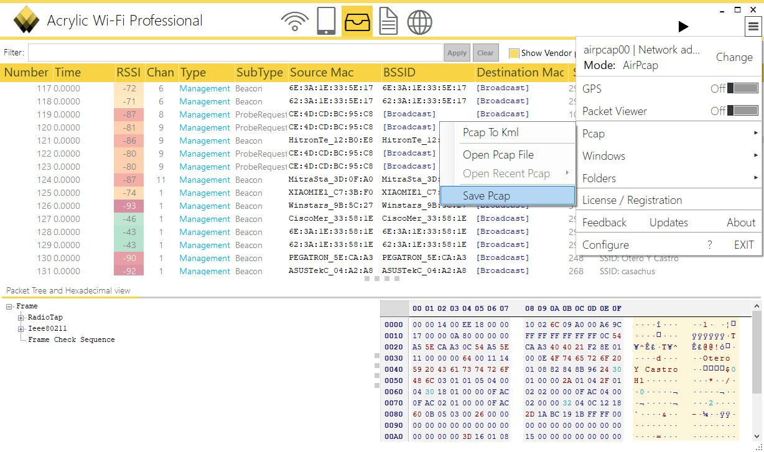Click 'SSID: casachus' info cell
The image size is (764, 452).
(x=627, y=271)
